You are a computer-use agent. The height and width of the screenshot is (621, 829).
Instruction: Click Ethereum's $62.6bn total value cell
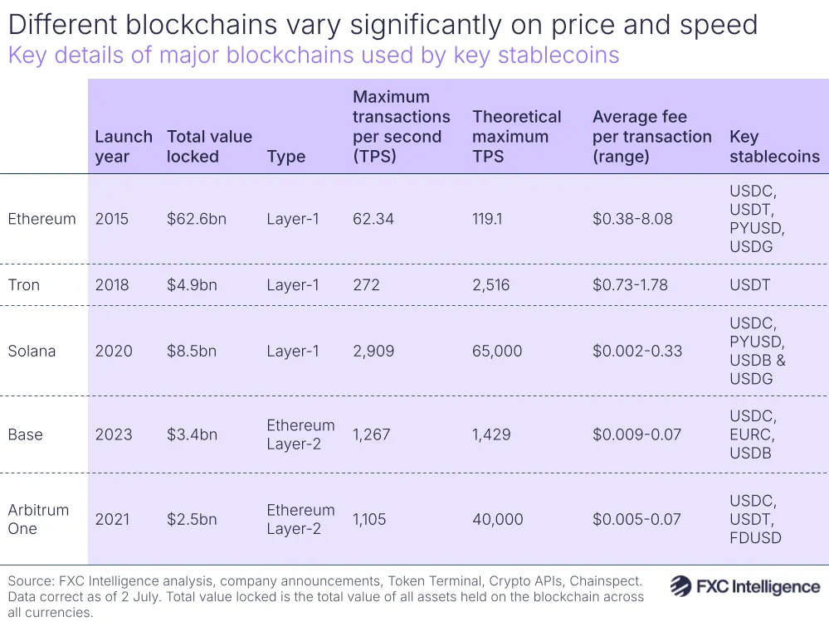tap(197, 219)
